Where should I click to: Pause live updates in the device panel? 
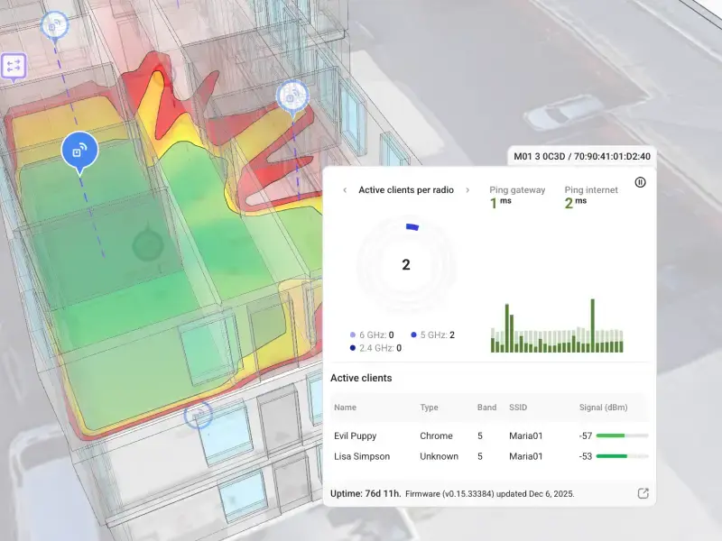tap(640, 182)
